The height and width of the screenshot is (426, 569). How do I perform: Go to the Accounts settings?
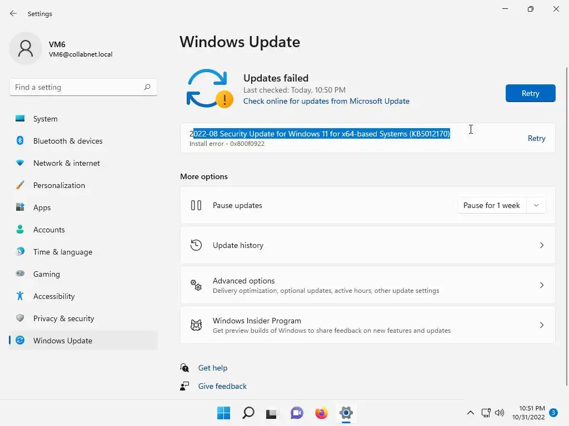83,230
